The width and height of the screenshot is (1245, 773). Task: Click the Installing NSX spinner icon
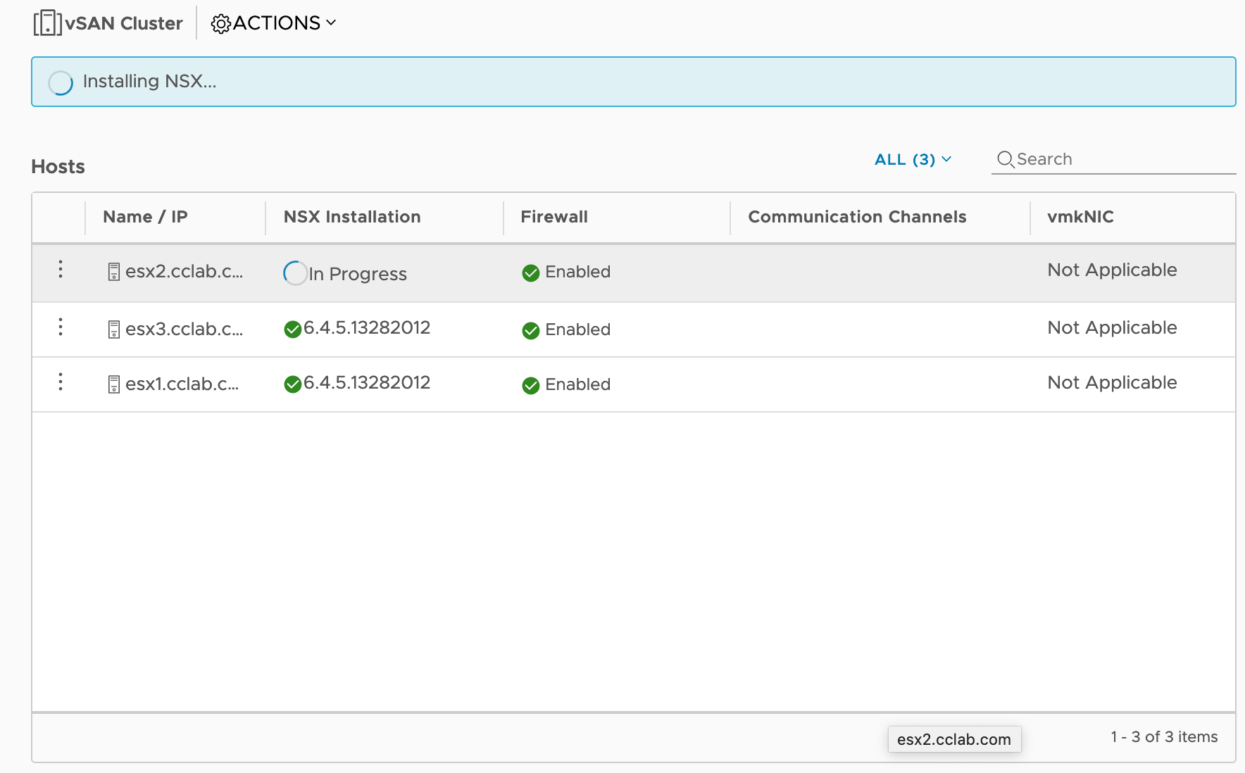coord(61,82)
